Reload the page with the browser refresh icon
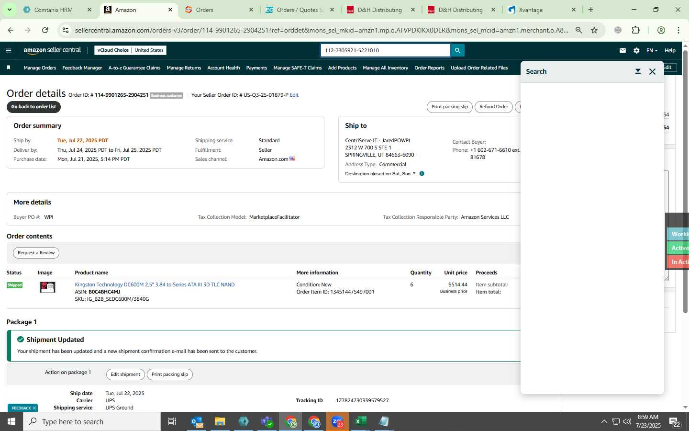Screen dimensions: 689x431 tap(45, 30)
